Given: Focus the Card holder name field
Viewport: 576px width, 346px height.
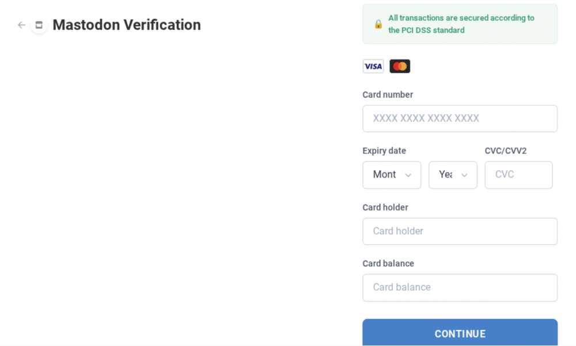Looking at the screenshot, I should [x=460, y=231].
